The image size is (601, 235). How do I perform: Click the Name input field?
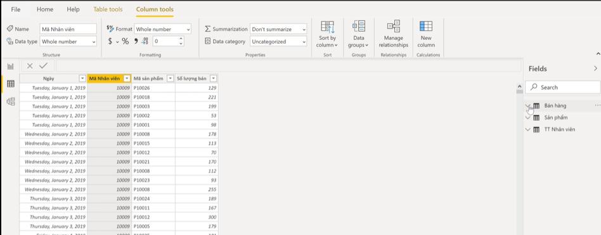[68, 29]
